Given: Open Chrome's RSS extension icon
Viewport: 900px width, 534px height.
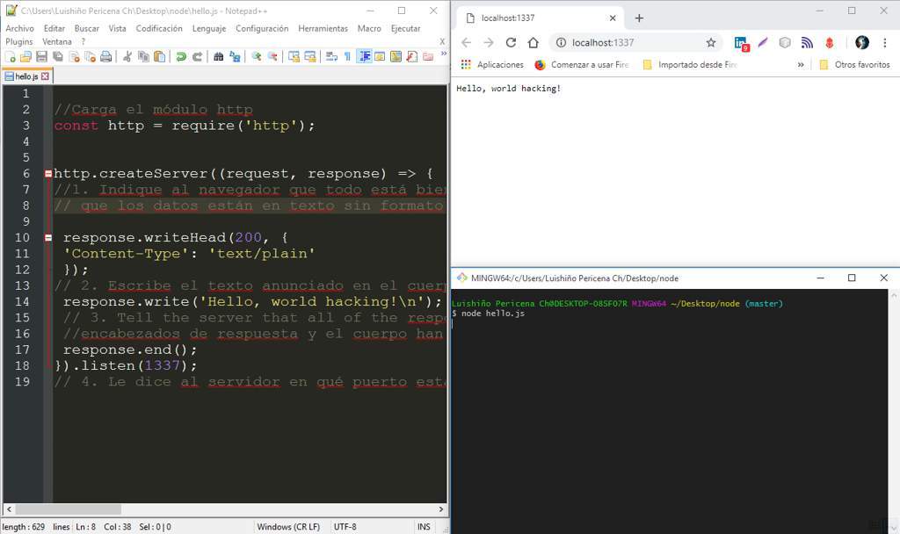Looking at the screenshot, I should coord(807,42).
